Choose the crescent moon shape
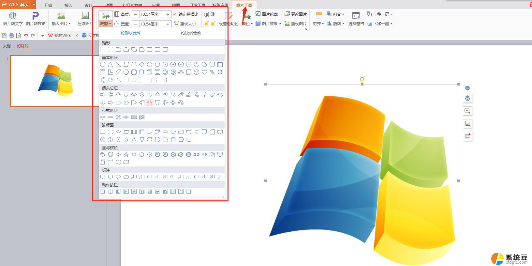This screenshot has height=266, width=532. click(103, 80)
